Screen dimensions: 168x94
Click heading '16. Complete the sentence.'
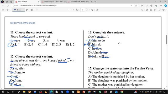click(107, 32)
